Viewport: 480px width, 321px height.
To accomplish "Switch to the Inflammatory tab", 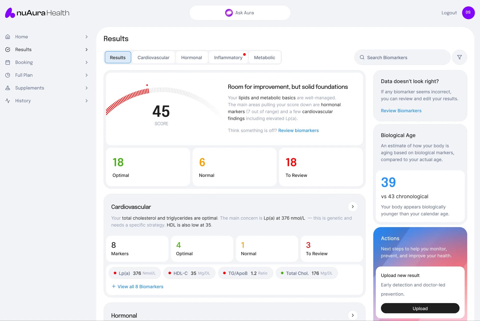I will pos(228,57).
